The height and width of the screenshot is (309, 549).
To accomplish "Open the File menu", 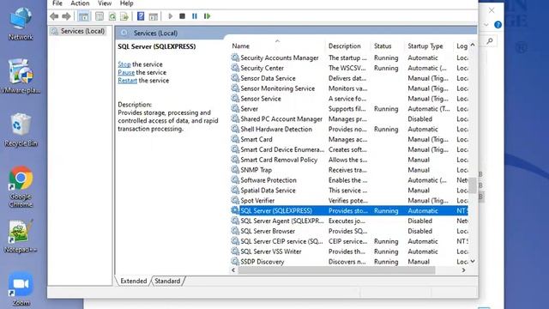I will pyautogui.click(x=57, y=3).
